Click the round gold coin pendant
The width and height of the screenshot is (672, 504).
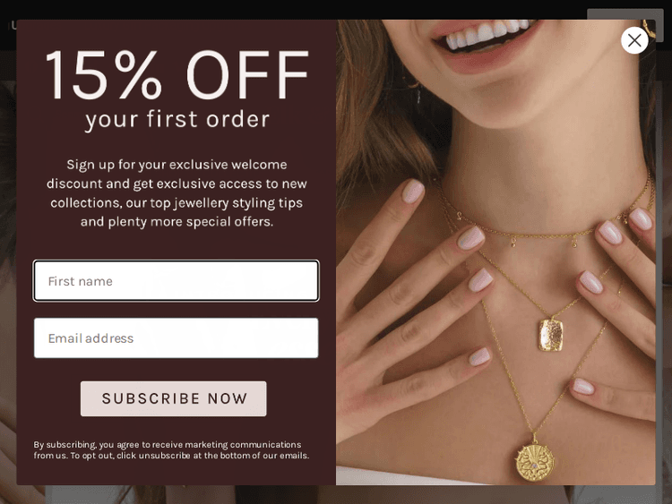click(x=534, y=464)
